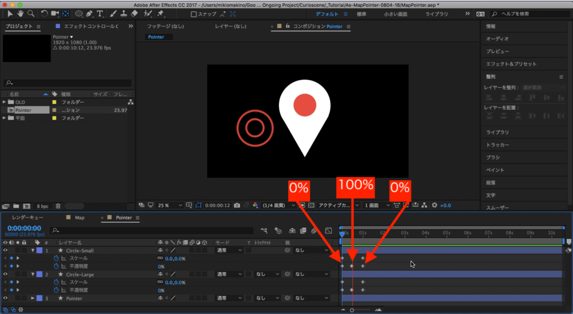The width and height of the screenshot is (573, 314).
Task: Select the Pen tool
Action: [90, 13]
